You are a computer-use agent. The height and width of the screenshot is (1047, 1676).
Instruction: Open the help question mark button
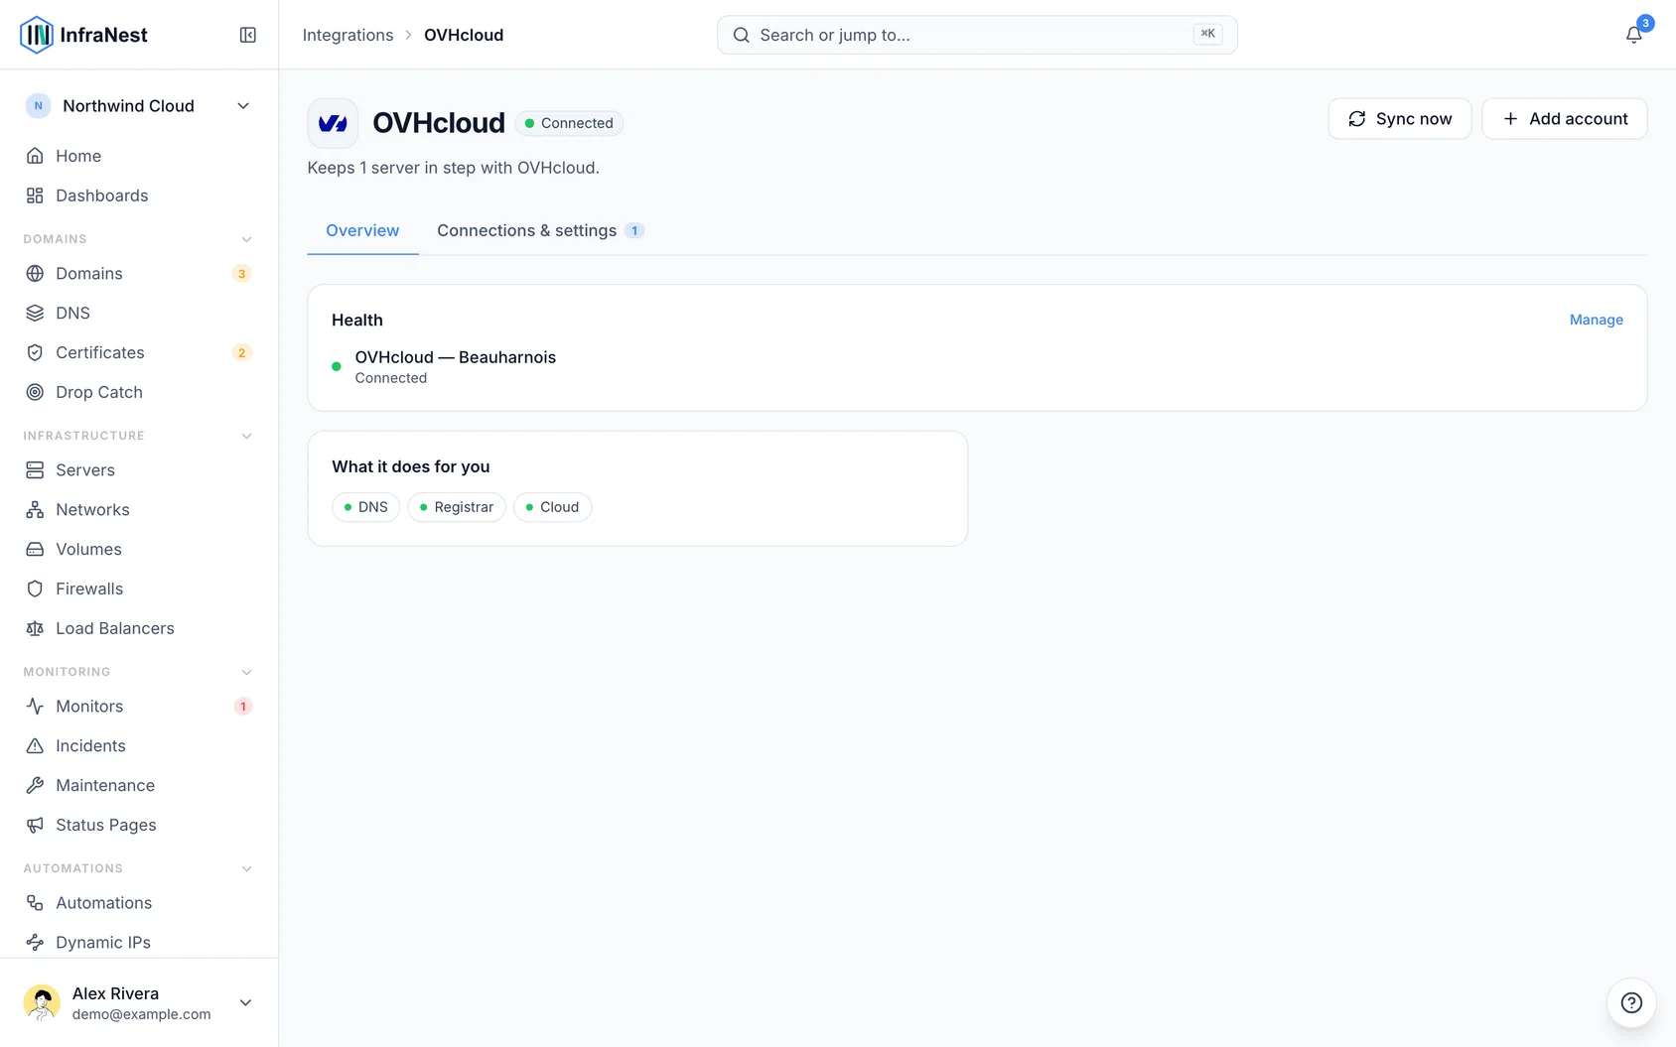coord(1631,1002)
